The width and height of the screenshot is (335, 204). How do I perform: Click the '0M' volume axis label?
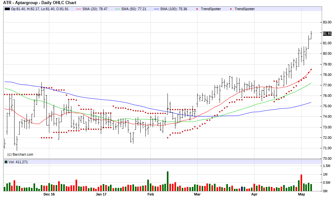coord(325,191)
